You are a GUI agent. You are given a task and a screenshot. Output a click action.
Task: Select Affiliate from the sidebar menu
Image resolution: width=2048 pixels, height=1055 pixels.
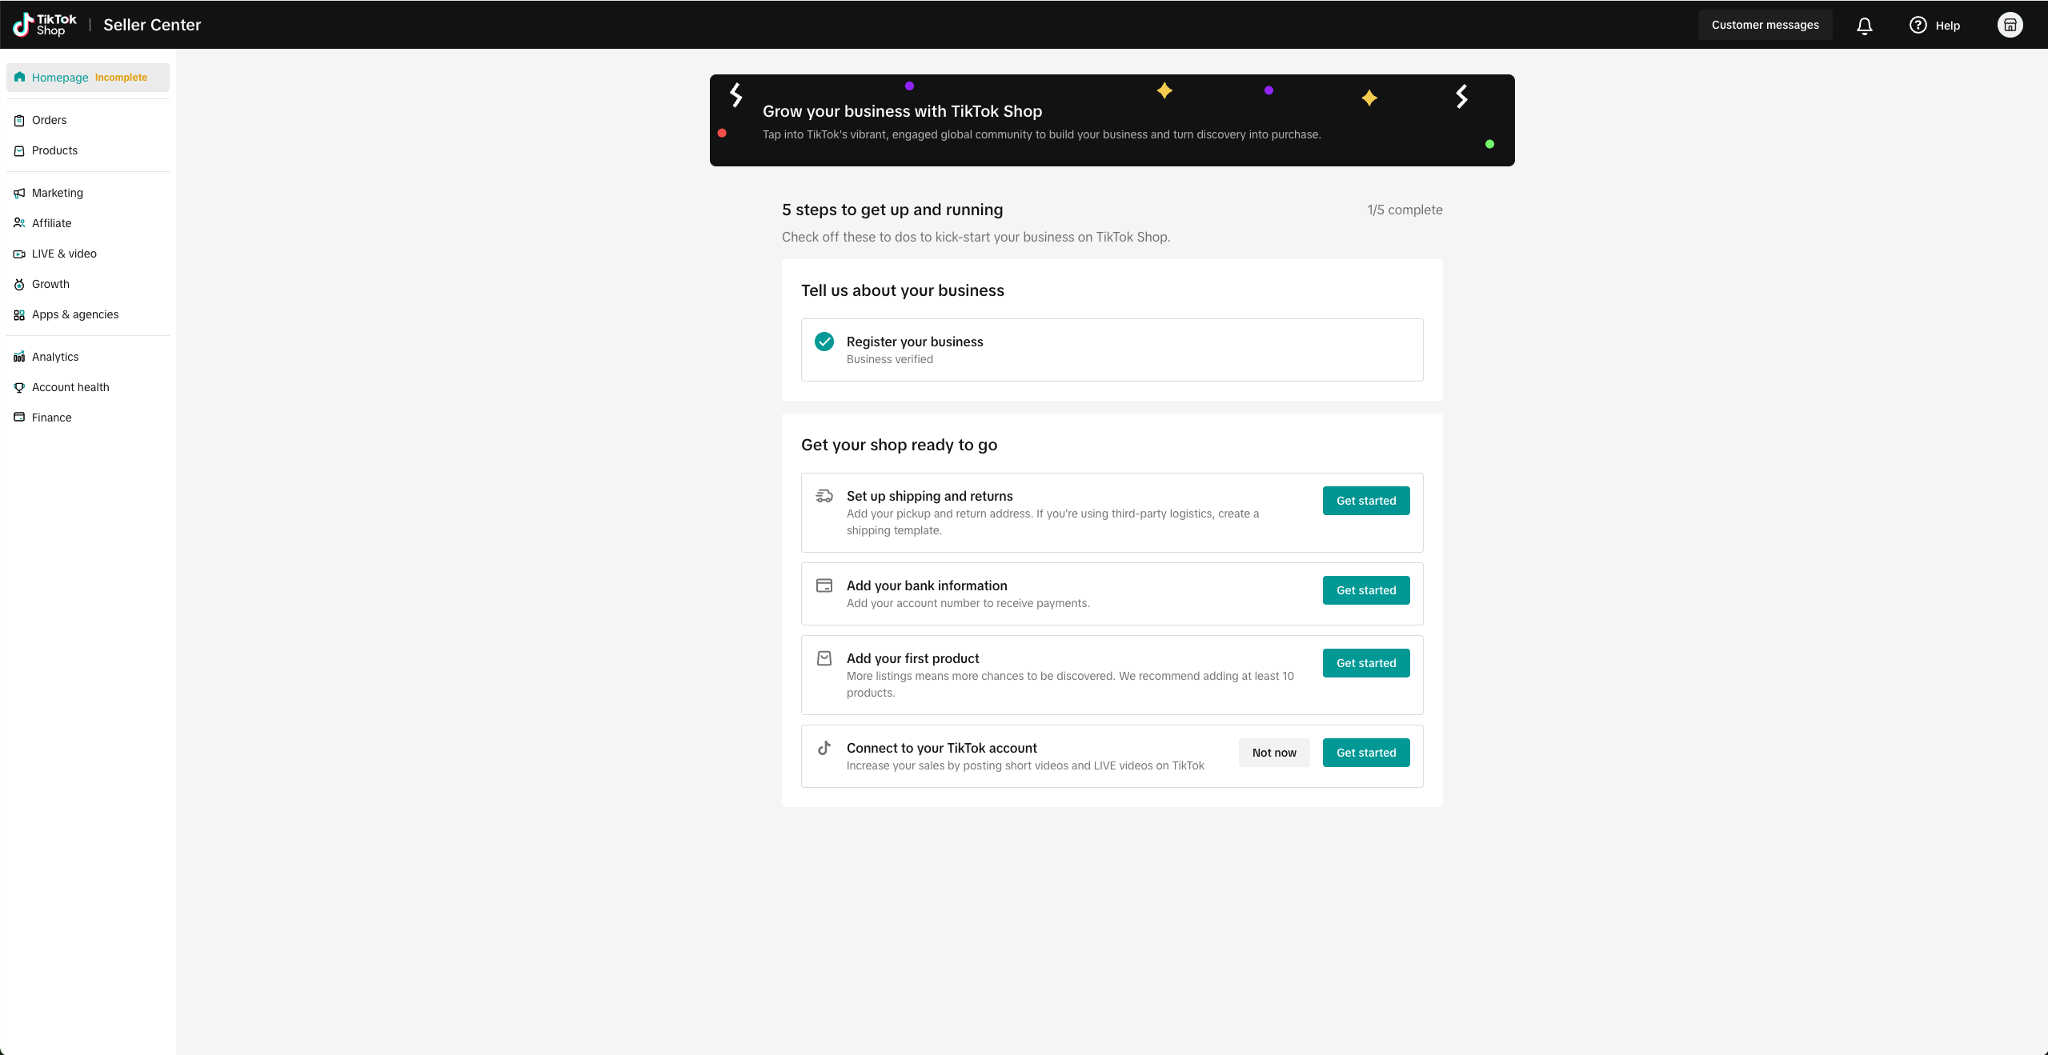51,223
